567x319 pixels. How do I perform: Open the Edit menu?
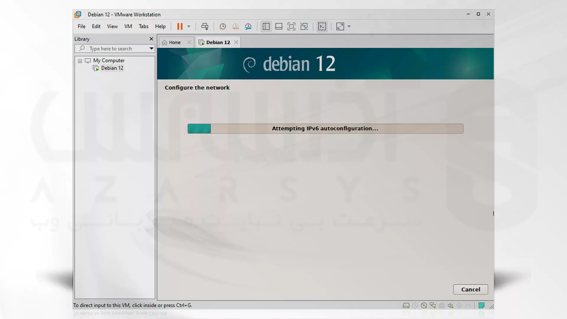(x=96, y=26)
